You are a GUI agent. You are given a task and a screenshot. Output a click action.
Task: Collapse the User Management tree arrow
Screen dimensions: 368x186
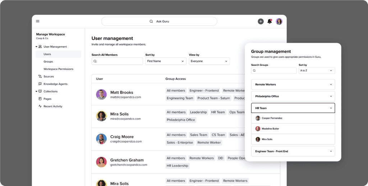[36, 47]
